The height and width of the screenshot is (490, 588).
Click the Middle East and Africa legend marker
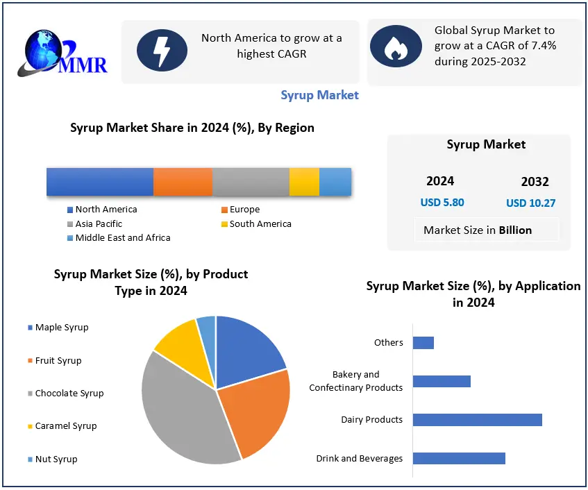70,238
